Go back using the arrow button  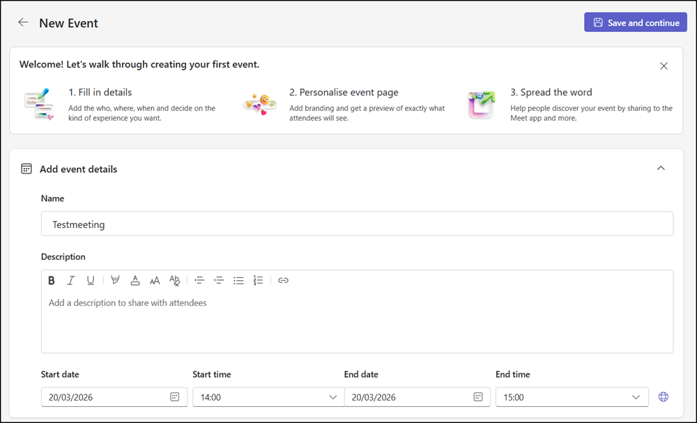23,22
